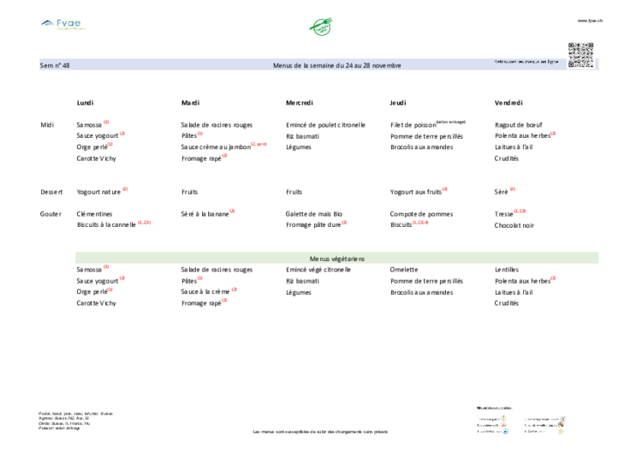Image resolution: width=642 pixels, height=453 pixels.
Task: Click the "Sem n° 48" label
Action: (x=55, y=65)
